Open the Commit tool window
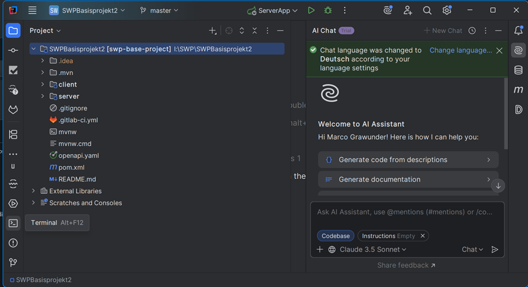The height and width of the screenshot is (287, 528). 13,50
